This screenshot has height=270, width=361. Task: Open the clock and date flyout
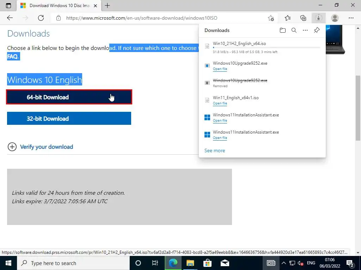[330, 263]
